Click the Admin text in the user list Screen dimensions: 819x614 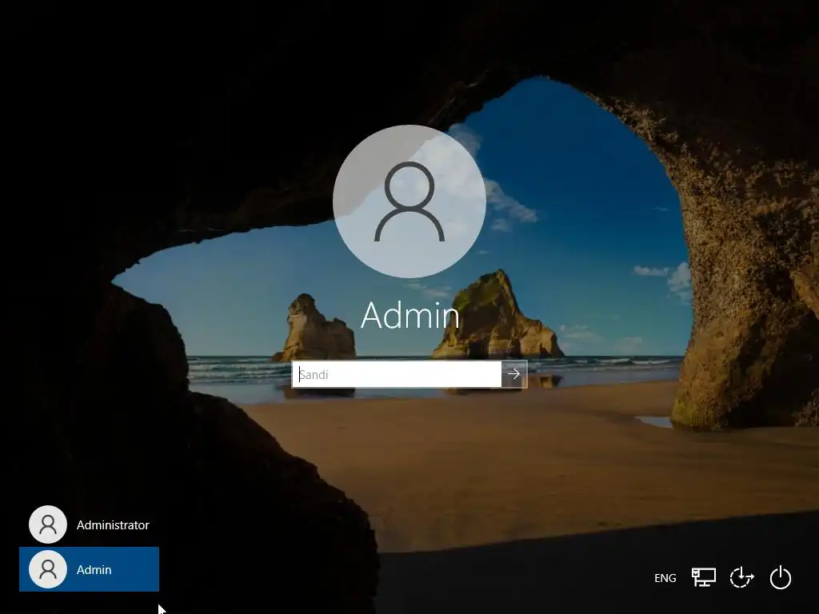(x=94, y=569)
